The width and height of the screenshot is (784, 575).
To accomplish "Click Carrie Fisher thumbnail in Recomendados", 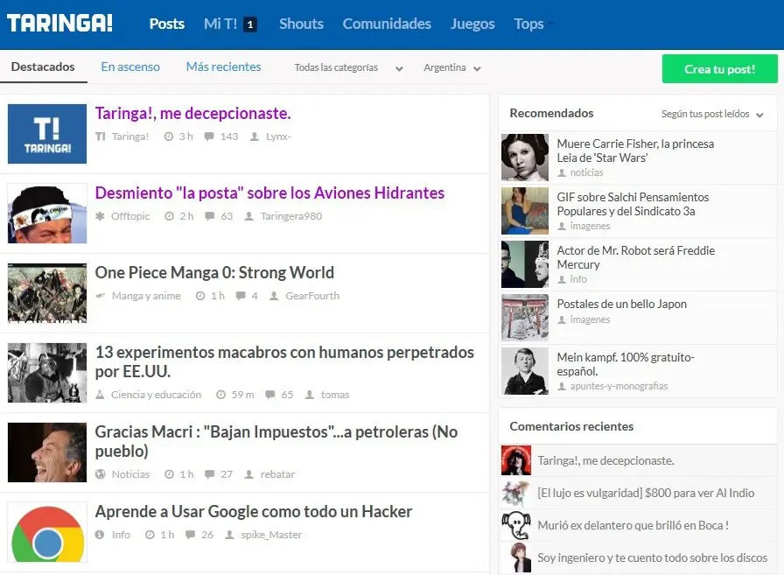I will 524,157.
